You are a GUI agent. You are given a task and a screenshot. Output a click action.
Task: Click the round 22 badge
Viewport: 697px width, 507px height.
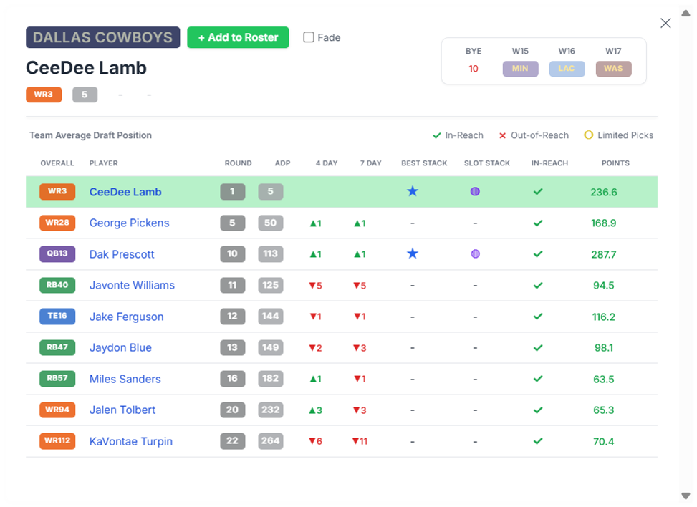[233, 441]
